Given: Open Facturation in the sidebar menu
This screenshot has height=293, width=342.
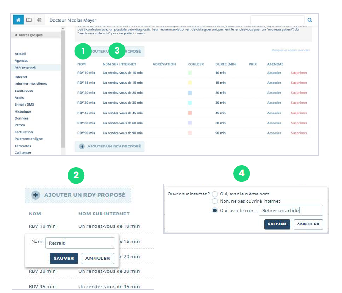Looking at the screenshot, I should tap(24, 131).
